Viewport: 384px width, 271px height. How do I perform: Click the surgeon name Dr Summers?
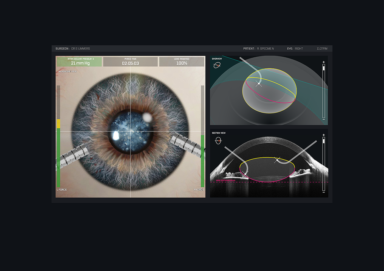(x=80, y=49)
